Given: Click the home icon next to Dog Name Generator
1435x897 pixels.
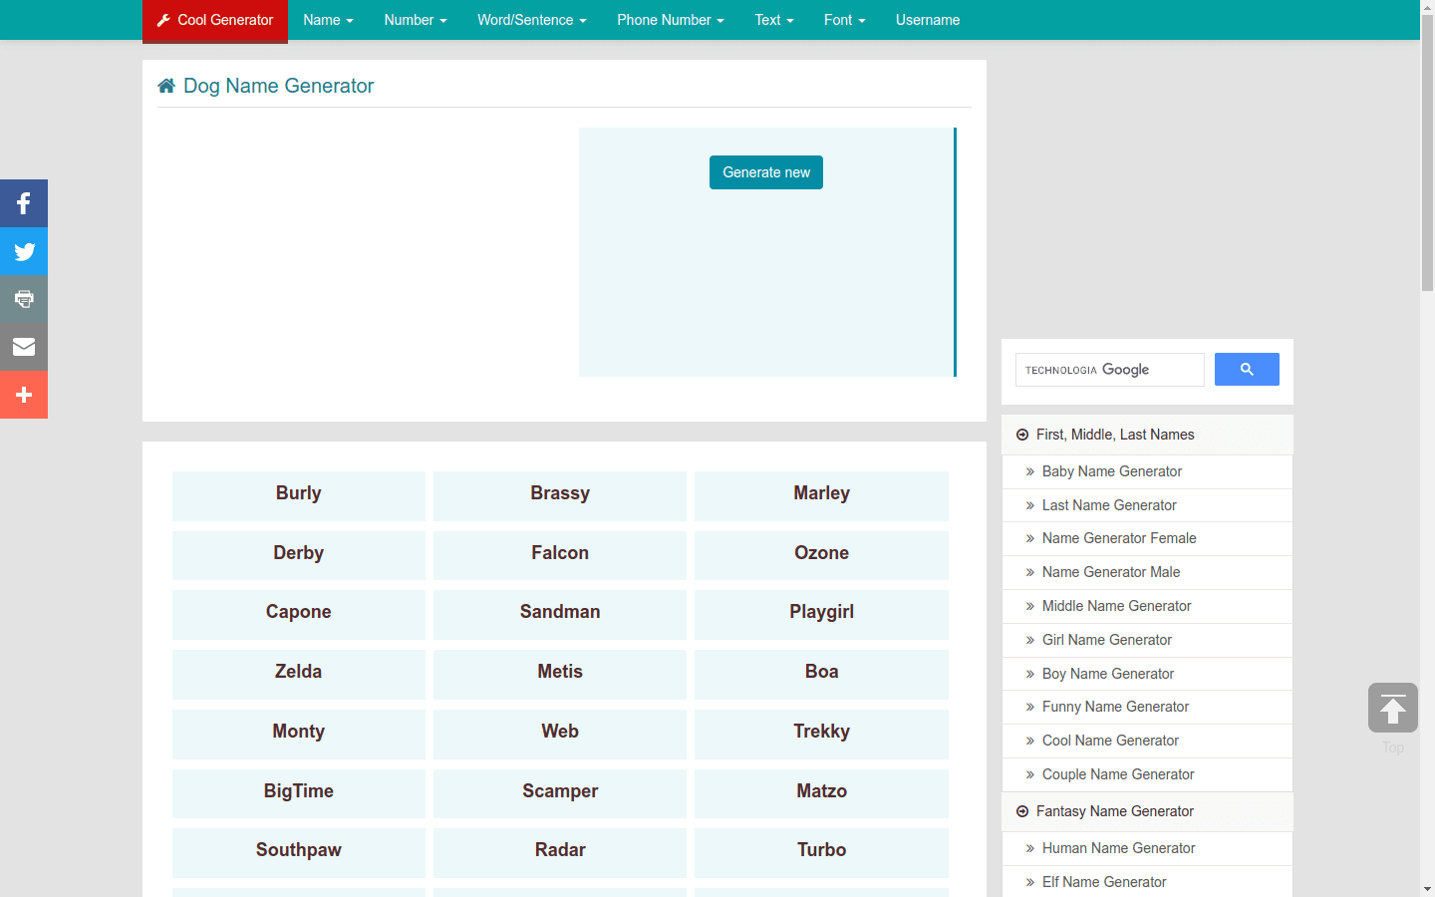Looking at the screenshot, I should tap(165, 85).
